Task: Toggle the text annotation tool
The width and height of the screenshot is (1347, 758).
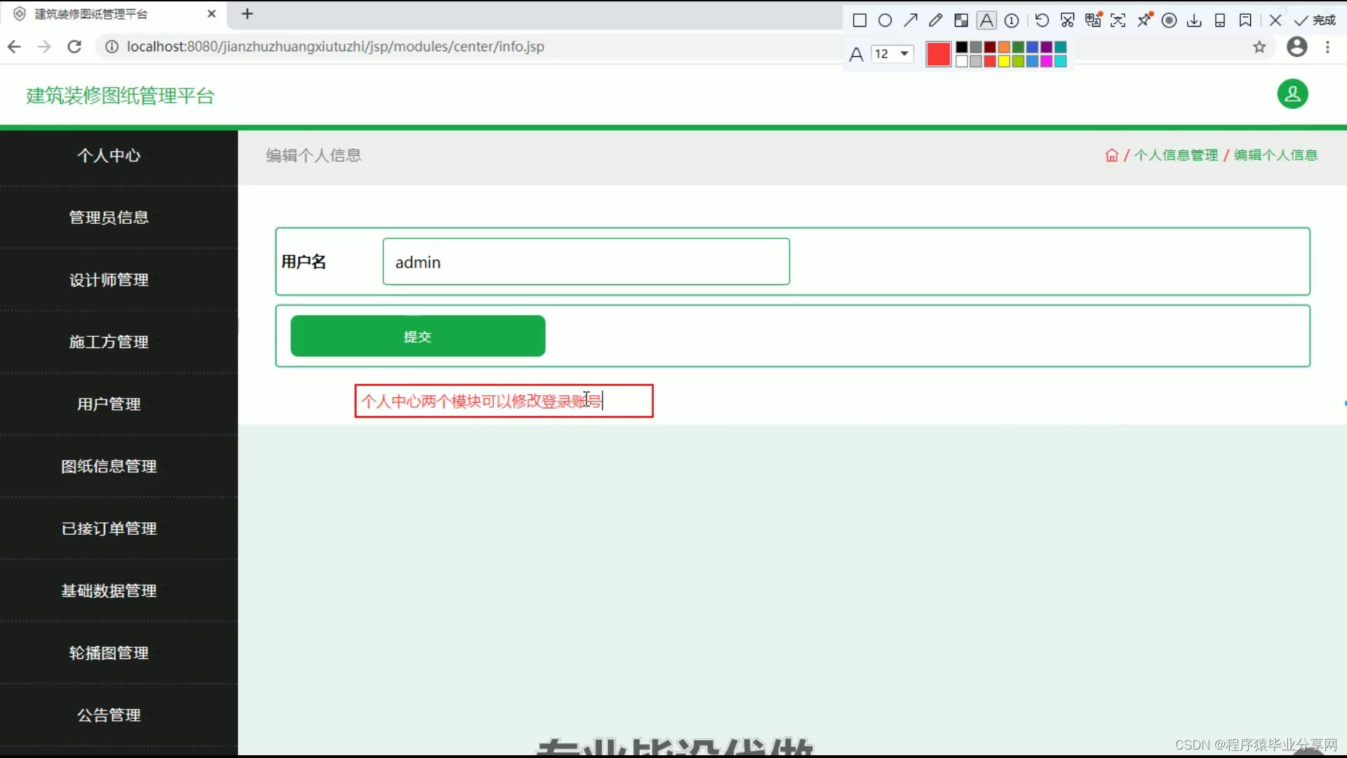Action: coord(986,20)
